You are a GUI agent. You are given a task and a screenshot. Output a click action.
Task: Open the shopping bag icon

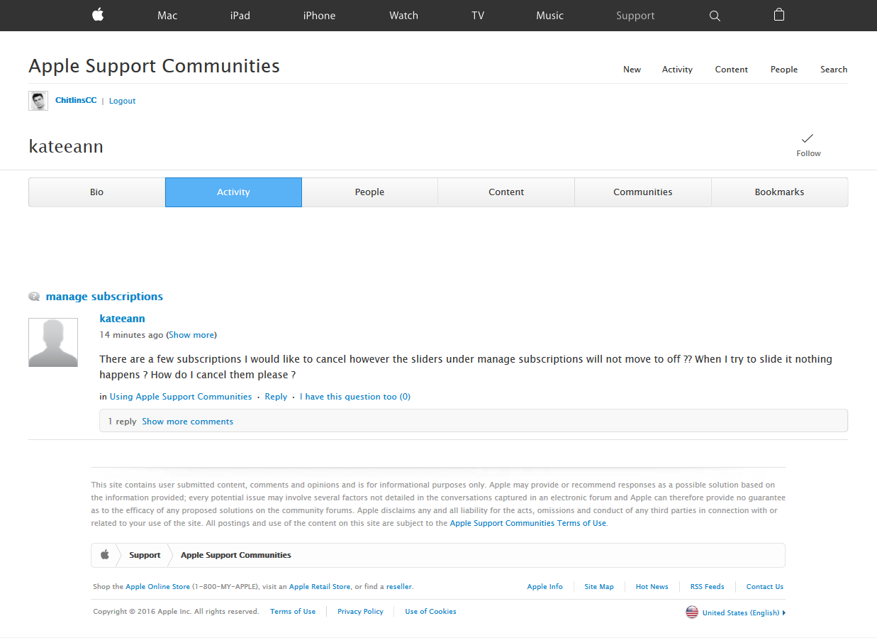779,15
